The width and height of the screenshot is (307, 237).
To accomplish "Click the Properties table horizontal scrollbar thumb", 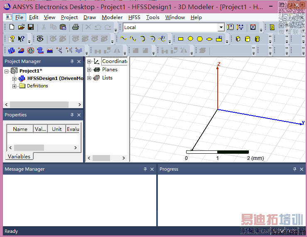I will 29,148.
